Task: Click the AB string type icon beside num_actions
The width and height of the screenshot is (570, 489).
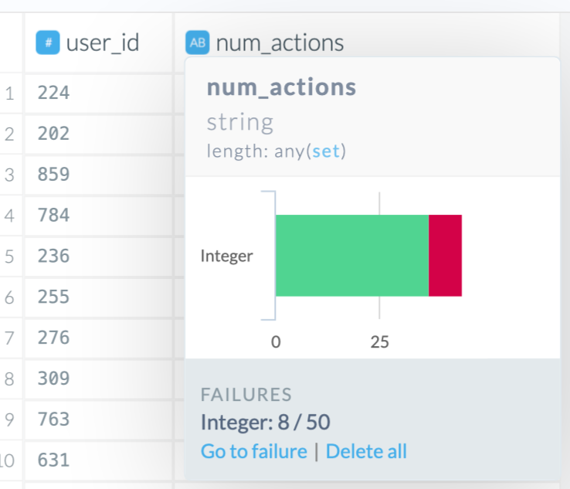Action: pos(198,42)
